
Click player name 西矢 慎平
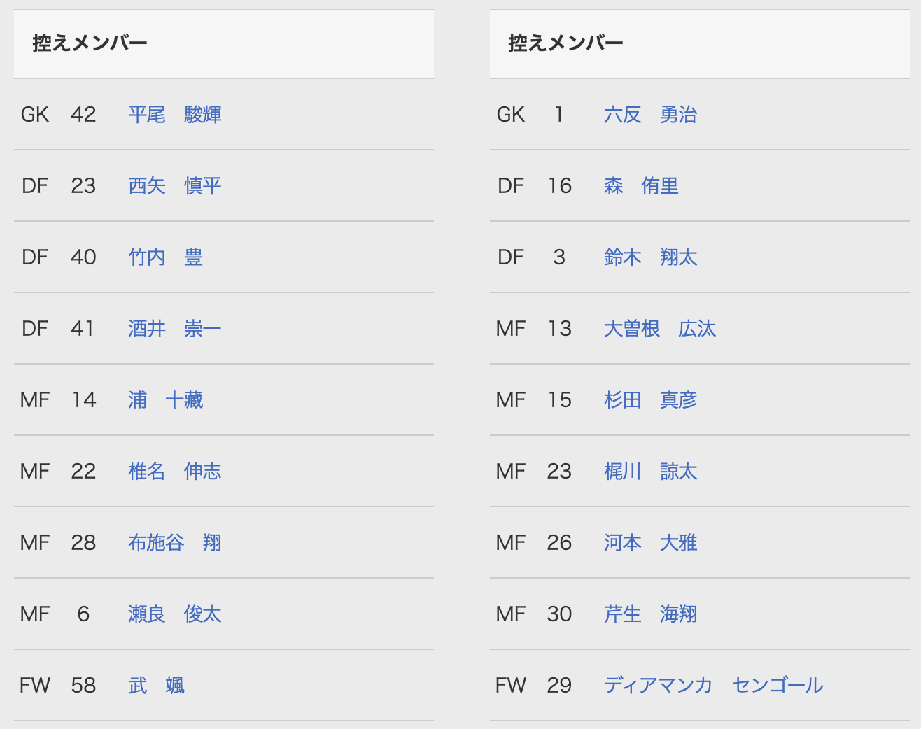(x=175, y=186)
